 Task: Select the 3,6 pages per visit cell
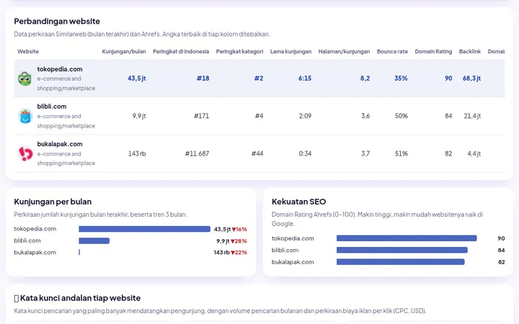365,116
